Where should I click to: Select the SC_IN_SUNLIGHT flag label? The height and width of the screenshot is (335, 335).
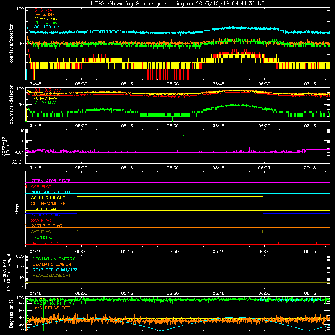pyautogui.click(x=48, y=198)
